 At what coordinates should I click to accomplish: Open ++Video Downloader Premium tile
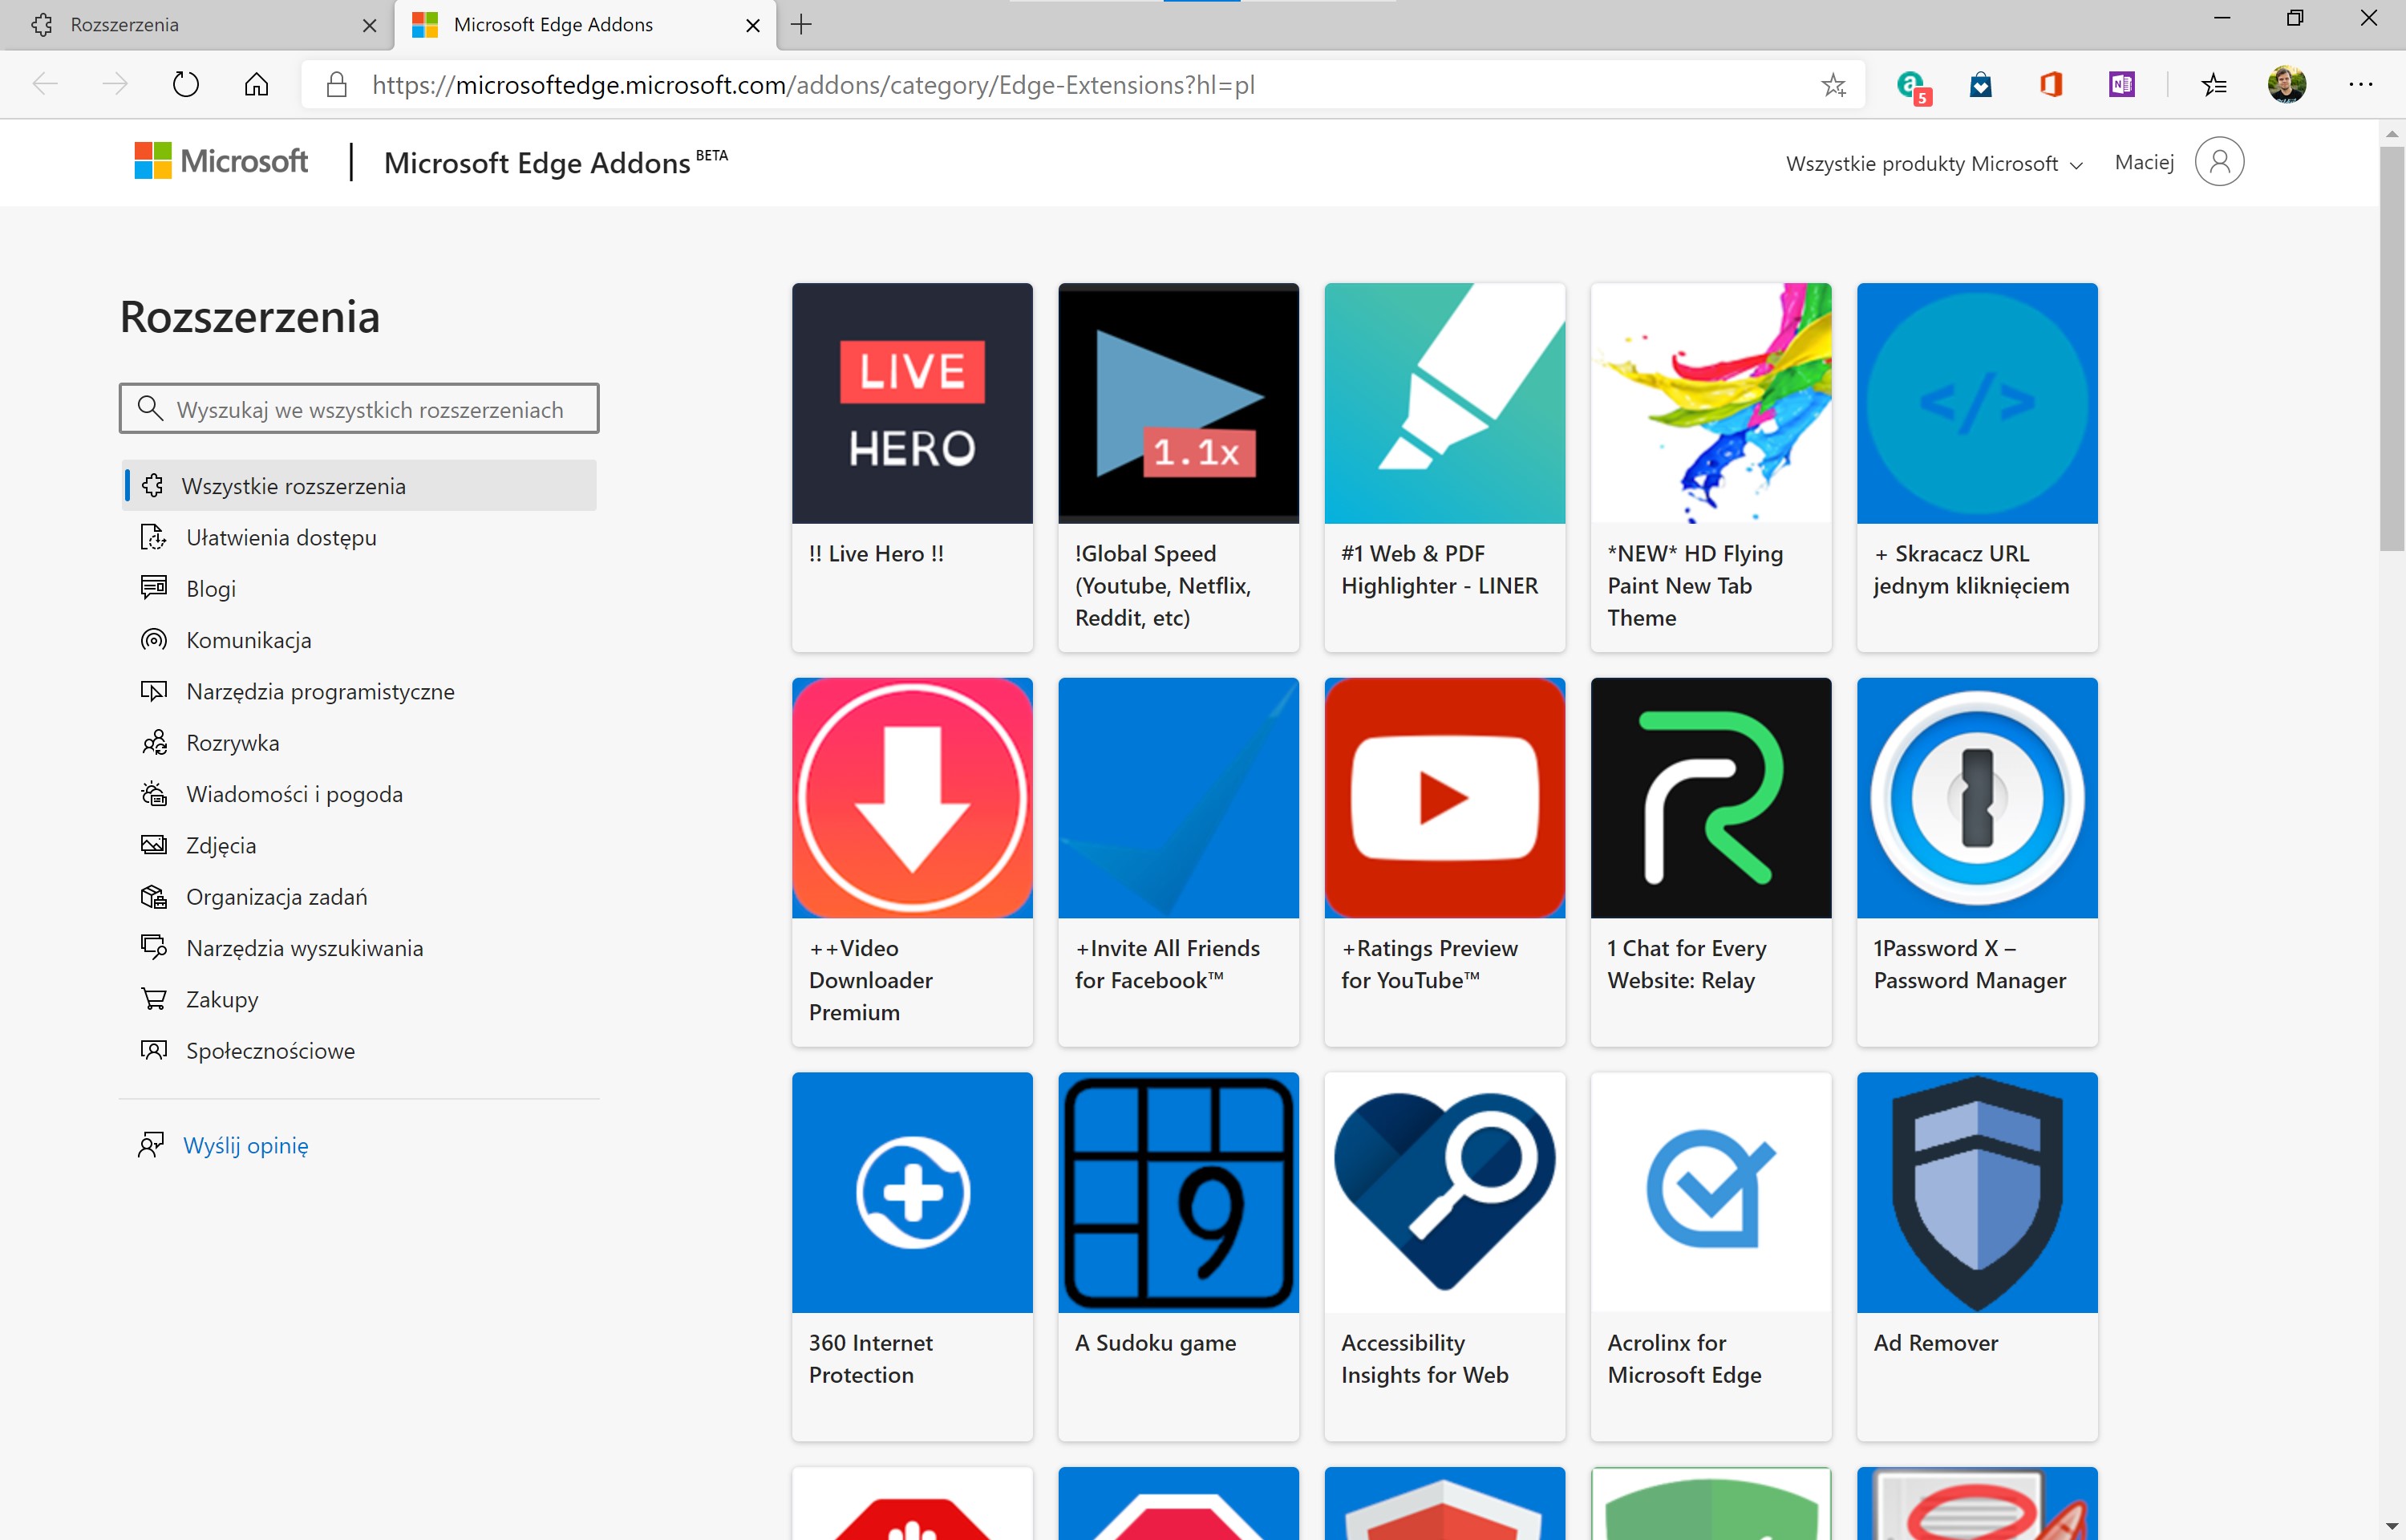[x=913, y=862]
